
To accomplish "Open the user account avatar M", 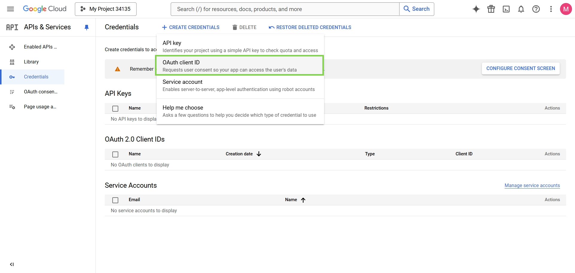I will click(566, 9).
